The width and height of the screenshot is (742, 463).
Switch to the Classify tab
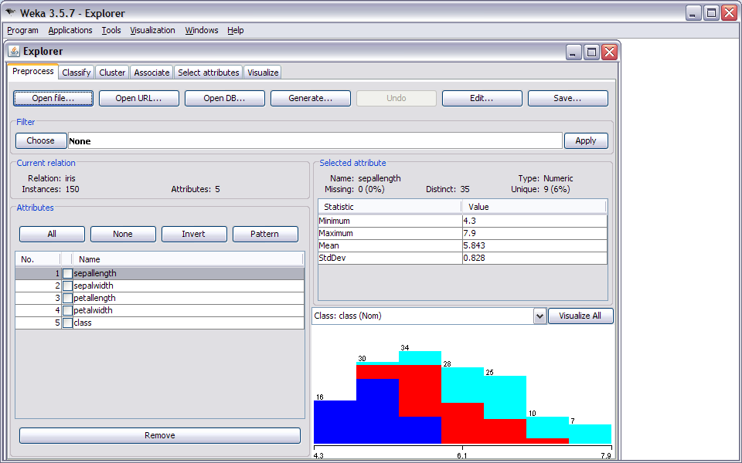coord(77,73)
